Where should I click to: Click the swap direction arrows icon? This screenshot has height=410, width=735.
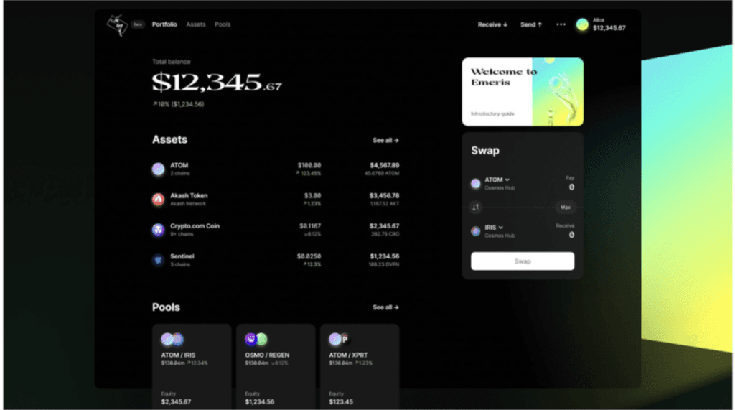476,207
